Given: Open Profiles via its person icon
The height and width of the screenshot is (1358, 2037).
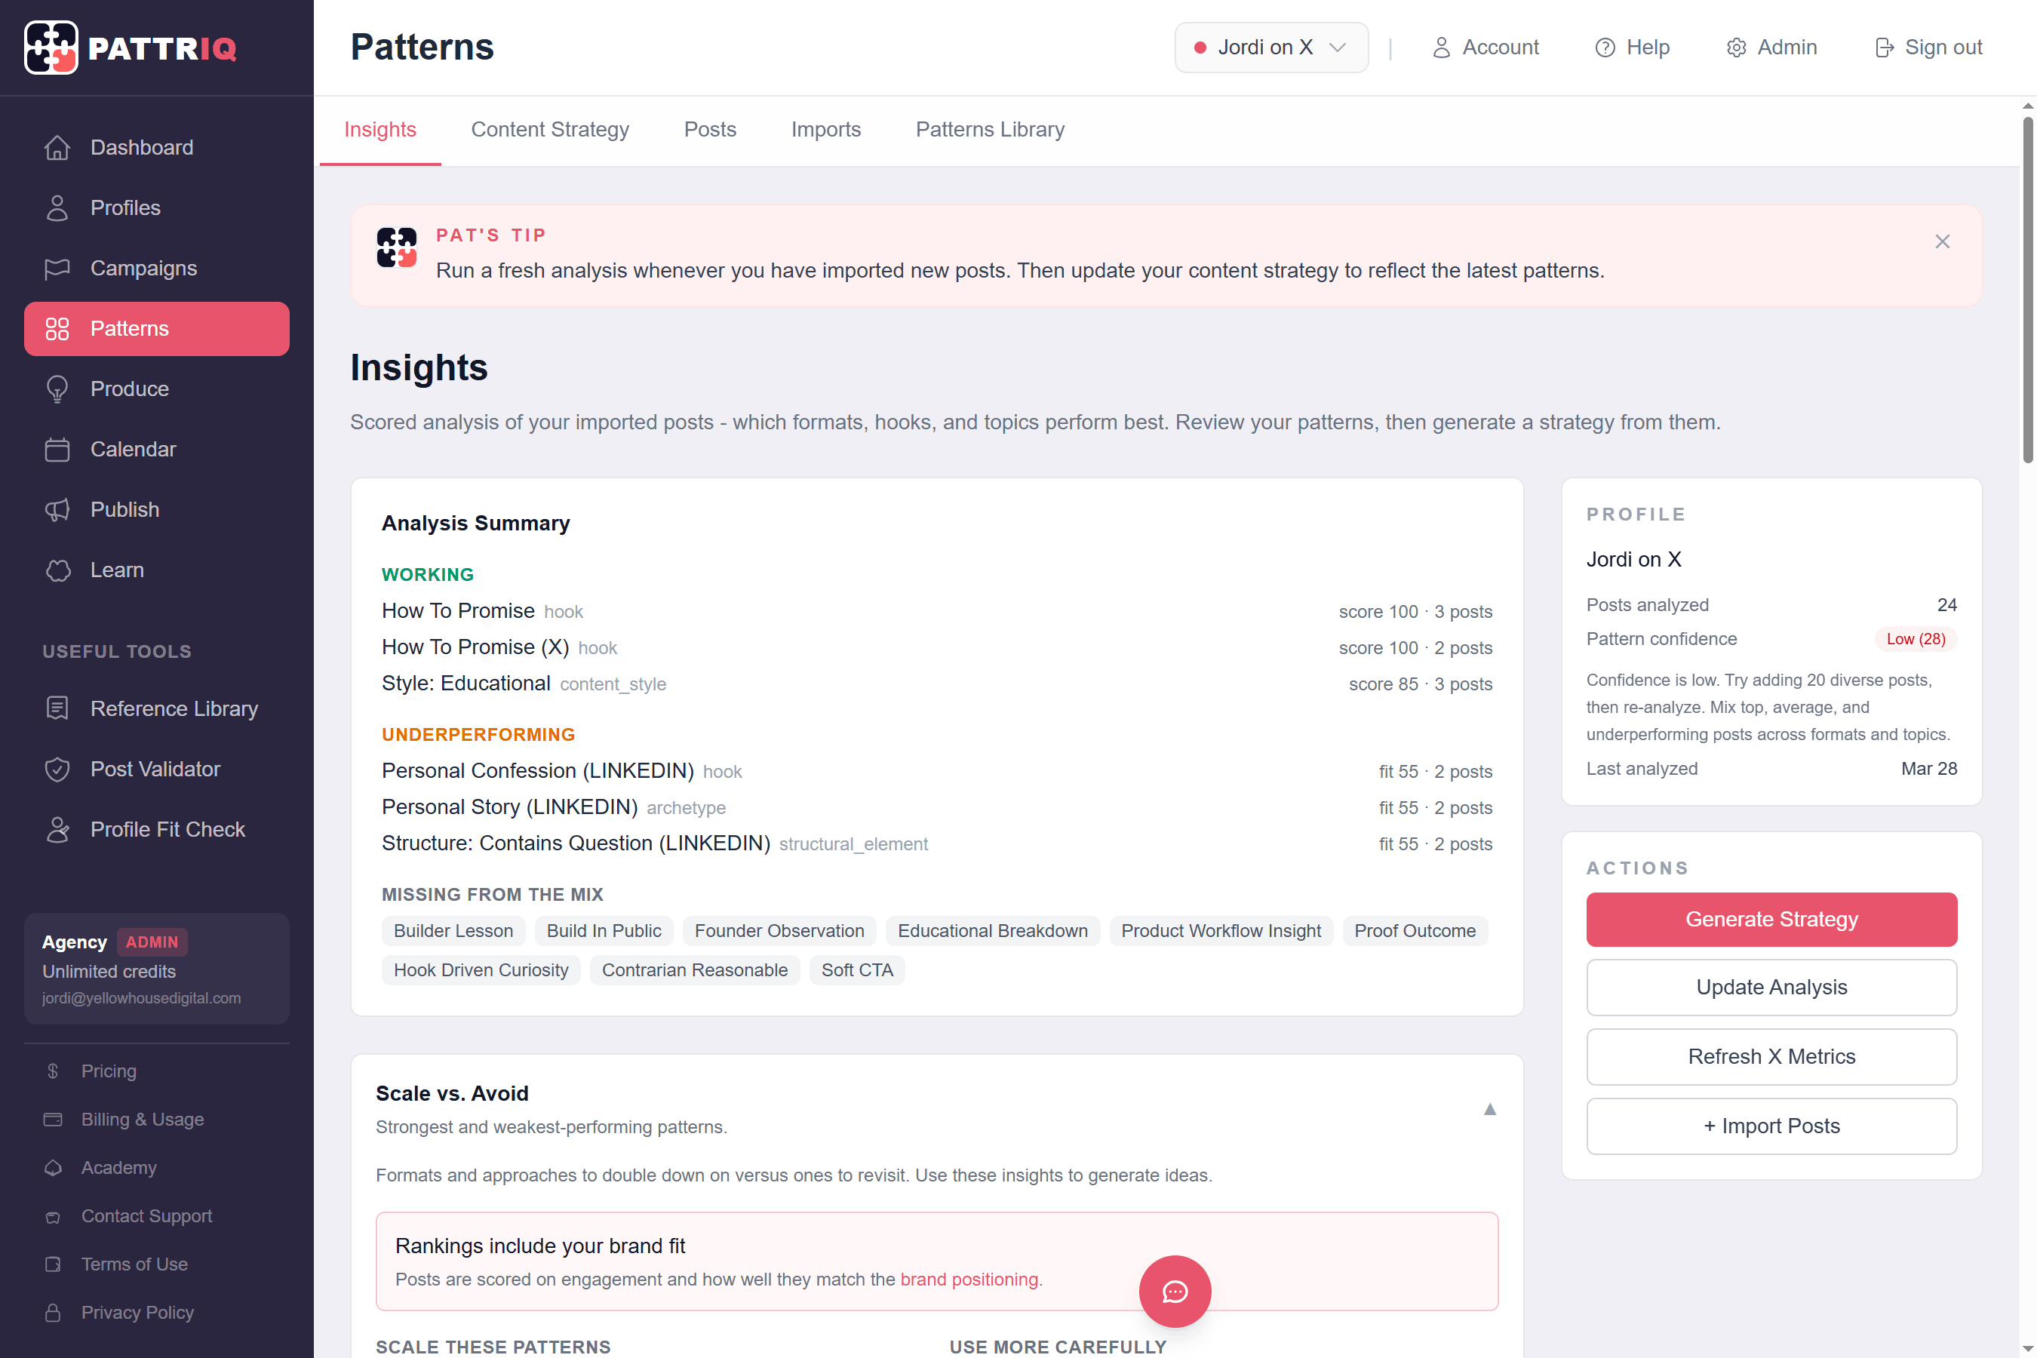Looking at the screenshot, I should (57, 208).
